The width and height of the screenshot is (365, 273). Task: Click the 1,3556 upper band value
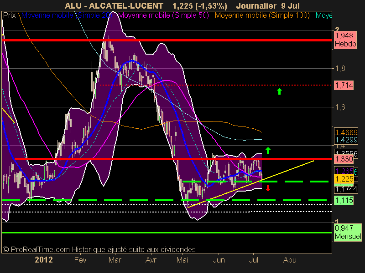[x=346, y=153]
